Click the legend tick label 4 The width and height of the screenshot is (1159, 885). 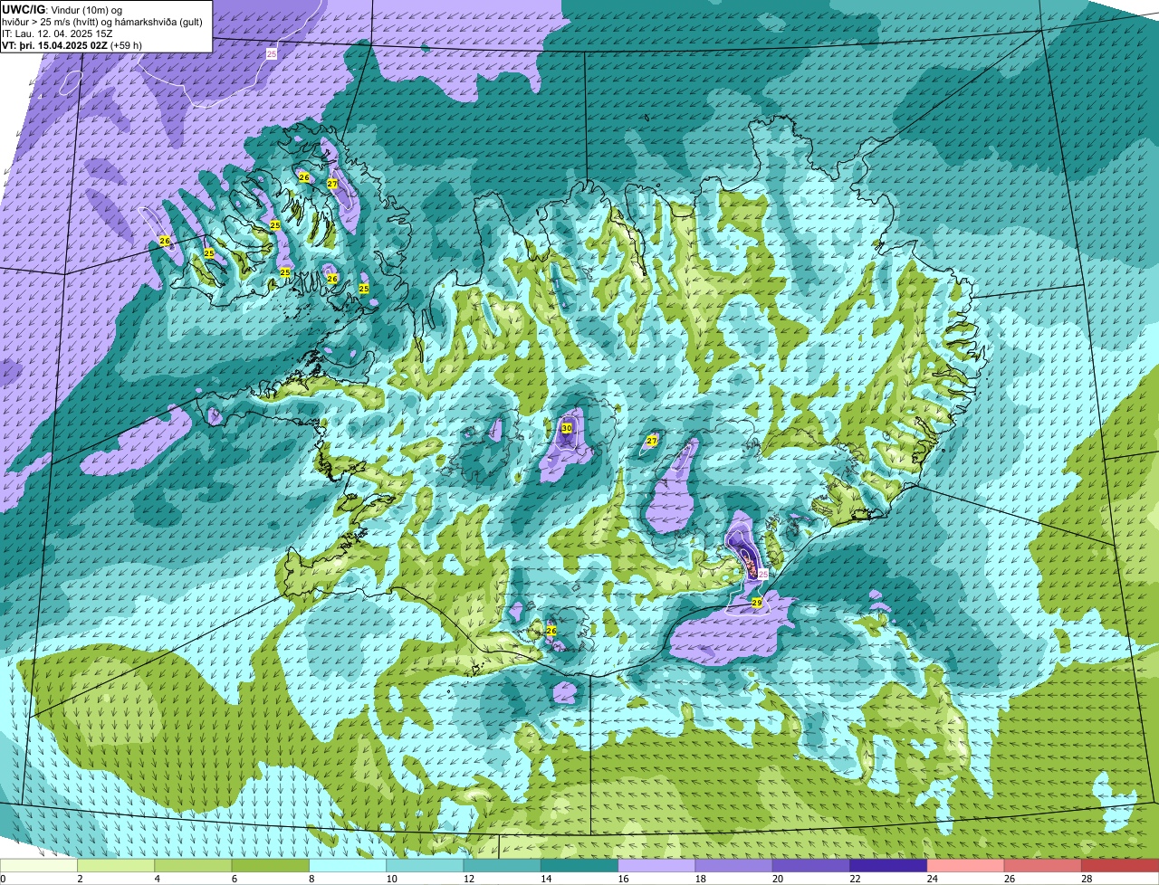(156, 879)
